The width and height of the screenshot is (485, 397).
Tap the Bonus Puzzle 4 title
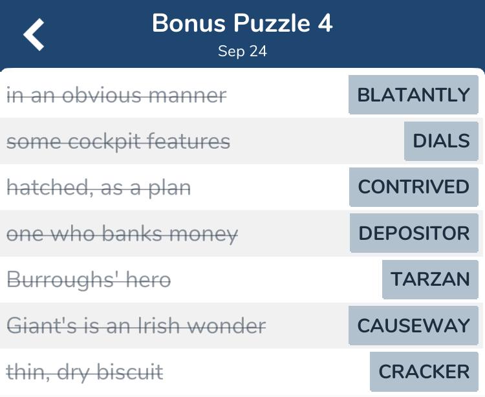(242, 24)
